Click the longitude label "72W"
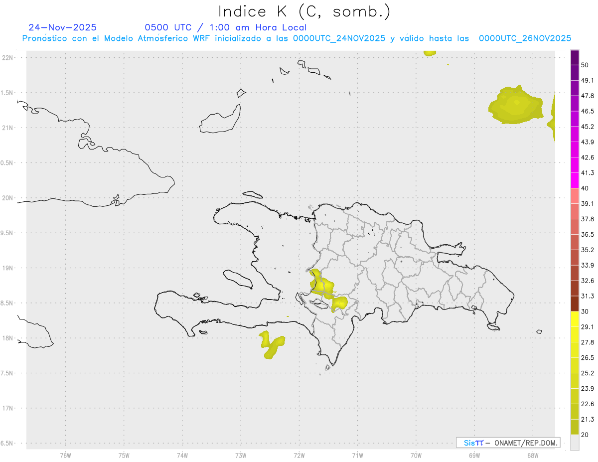The width and height of the screenshot is (598, 462). coord(299,455)
